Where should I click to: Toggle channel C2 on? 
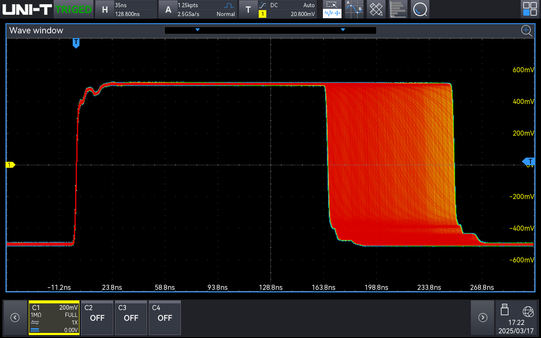[x=97, y=317]
